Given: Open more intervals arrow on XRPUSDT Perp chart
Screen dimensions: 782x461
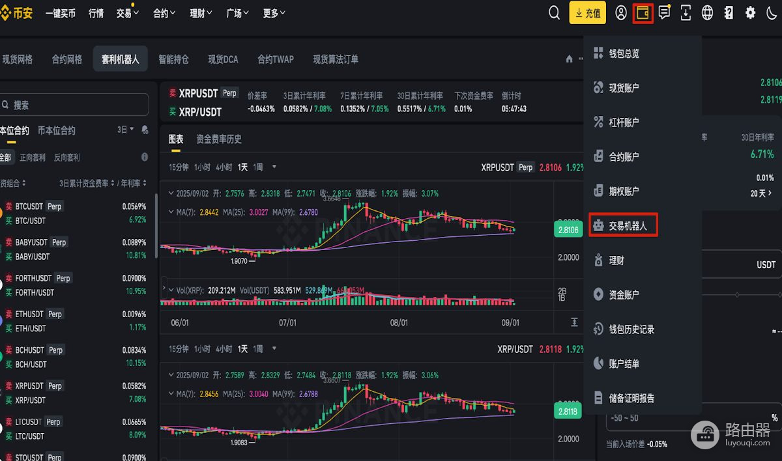Looking at the screenshot, I should click(274, 167).
